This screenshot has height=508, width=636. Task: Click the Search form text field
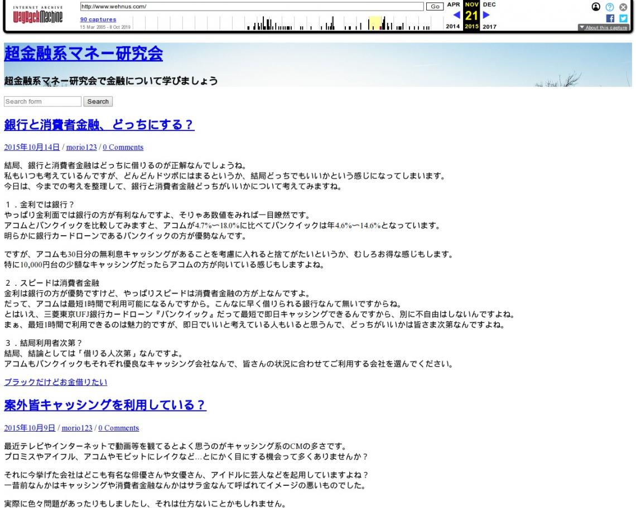42,101
